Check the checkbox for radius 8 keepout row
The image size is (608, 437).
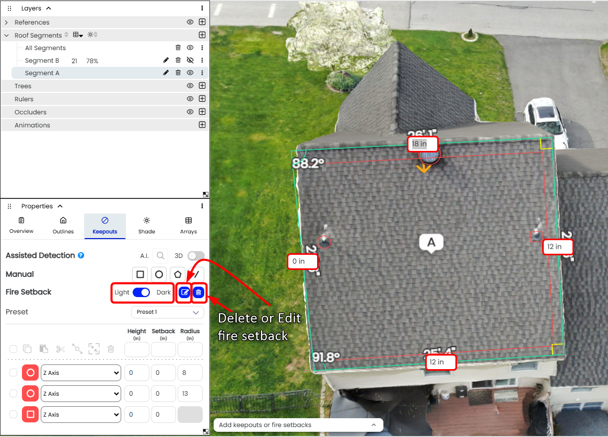click(13, 373)
